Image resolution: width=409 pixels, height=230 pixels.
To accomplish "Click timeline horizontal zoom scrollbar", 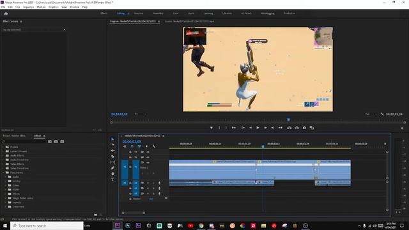I will click(x=134, y=213).
